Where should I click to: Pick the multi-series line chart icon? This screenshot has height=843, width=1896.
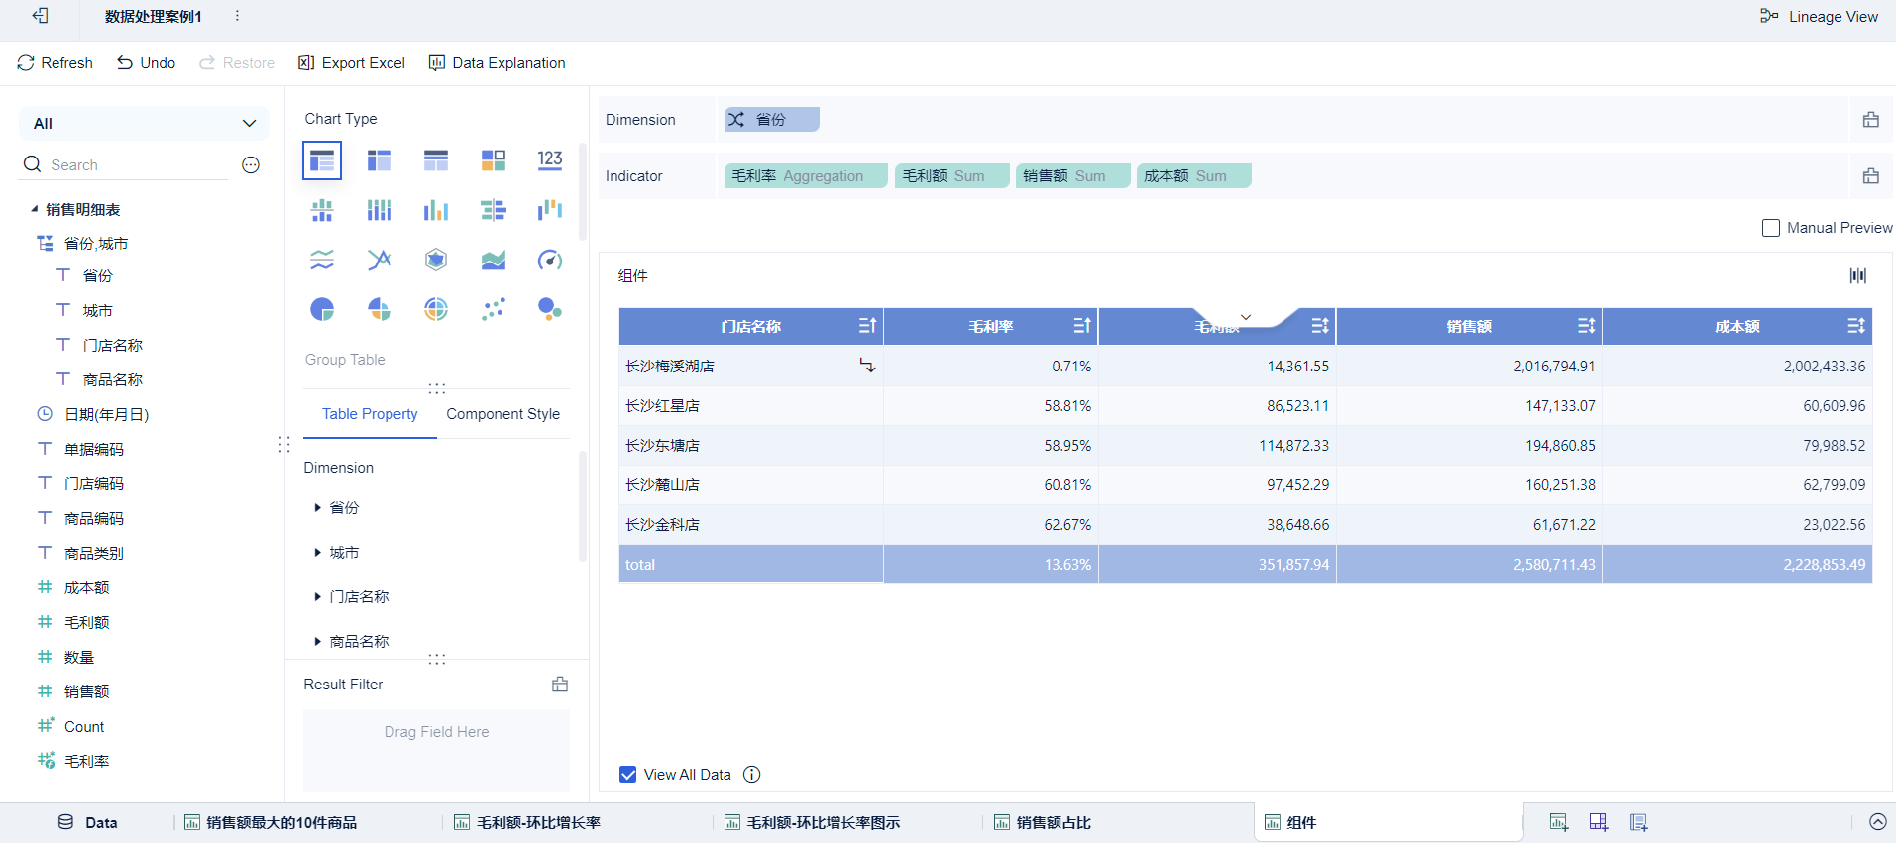(380, 260)
